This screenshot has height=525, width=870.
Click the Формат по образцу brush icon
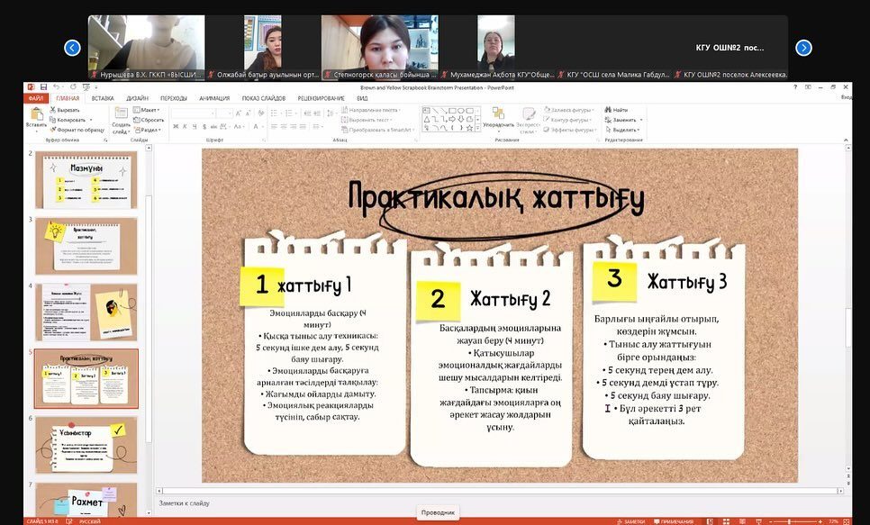point(53,130)
